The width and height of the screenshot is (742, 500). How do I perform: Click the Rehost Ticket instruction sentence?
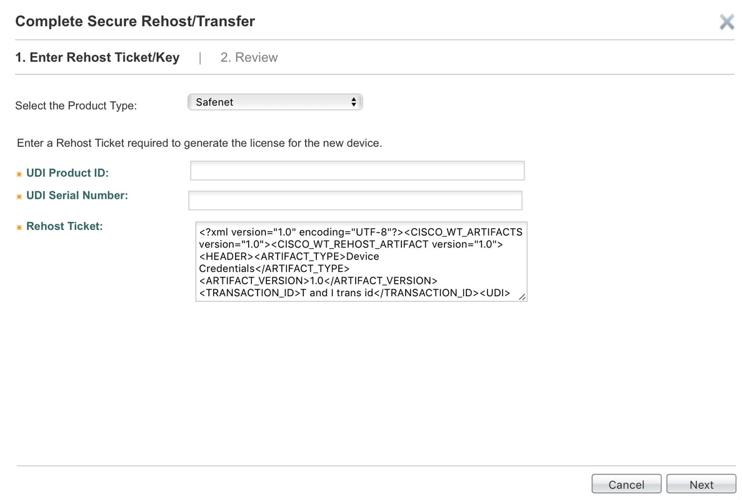click(x=199, y=143)
